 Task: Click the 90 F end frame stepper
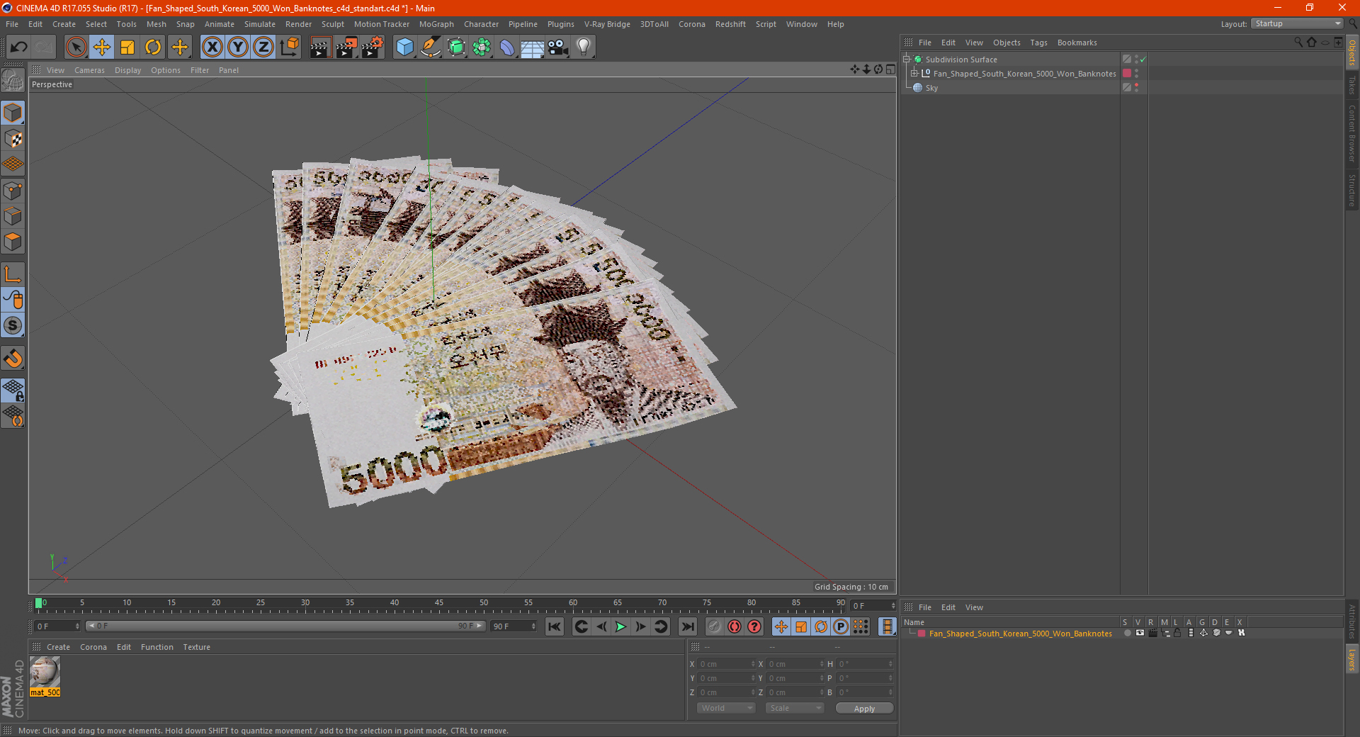(x=533, y=626)
